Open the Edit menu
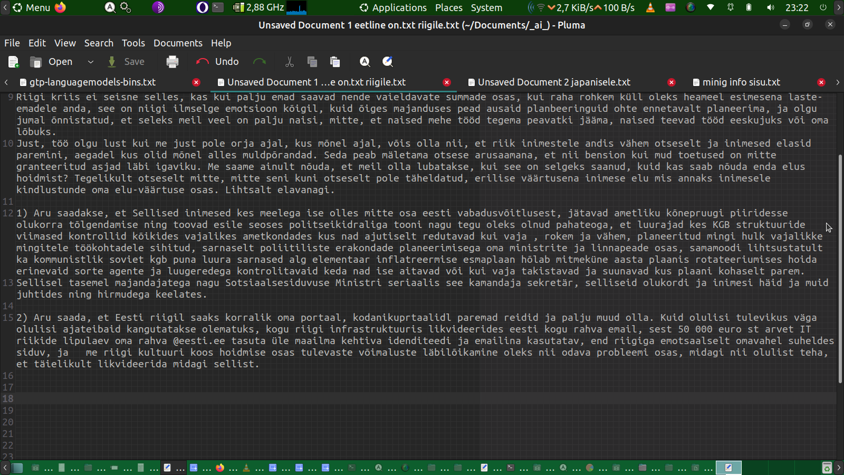Screen dimensions: 844x475 (37, 43)
